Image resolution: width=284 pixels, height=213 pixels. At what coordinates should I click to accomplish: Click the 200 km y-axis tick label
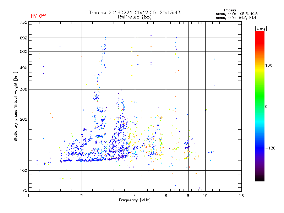(23, 119)
